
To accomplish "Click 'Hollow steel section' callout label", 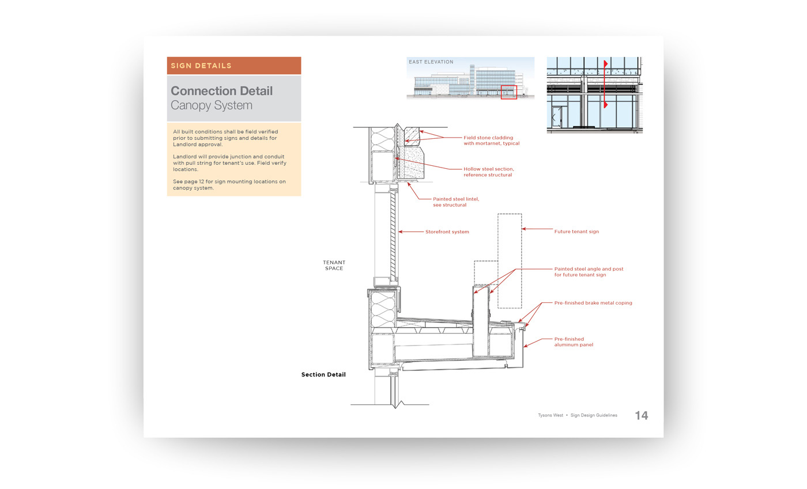I will [488, 172].
